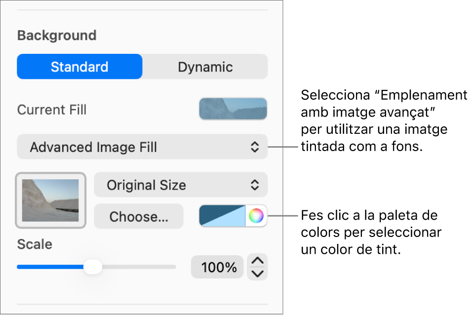
Task: Click the Scale label text
Action: (35, 244)
